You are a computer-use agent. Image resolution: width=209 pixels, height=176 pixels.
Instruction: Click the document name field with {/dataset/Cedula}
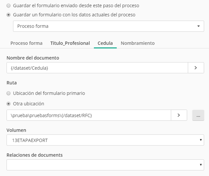(x=97, y=68)
